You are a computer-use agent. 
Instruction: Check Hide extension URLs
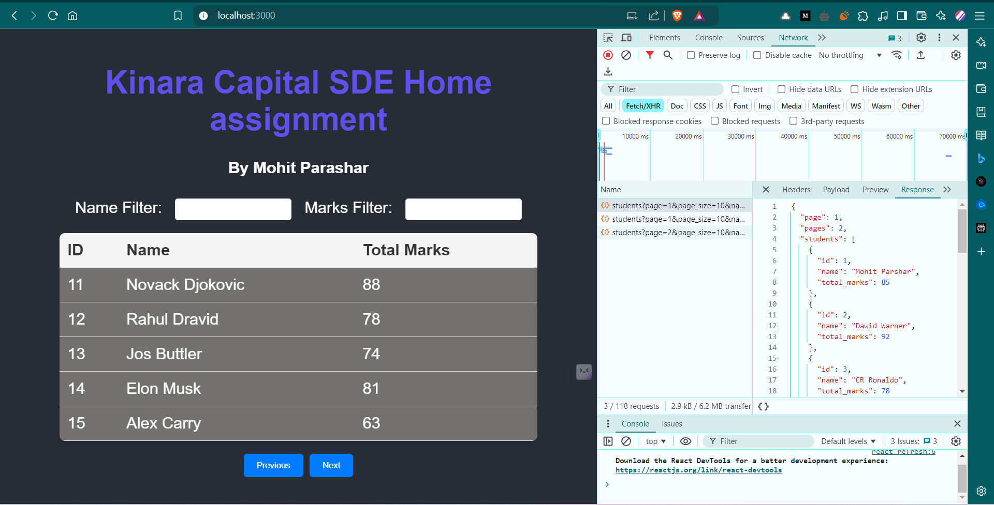point(854,89)
